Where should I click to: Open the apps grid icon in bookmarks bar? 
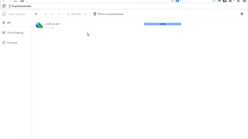click(x=4, y=6)
